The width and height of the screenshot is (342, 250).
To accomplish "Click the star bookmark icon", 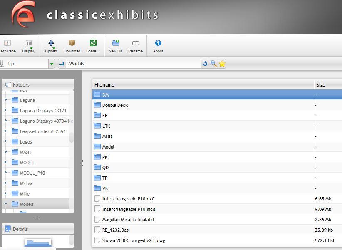I will [x=222, y=64].
